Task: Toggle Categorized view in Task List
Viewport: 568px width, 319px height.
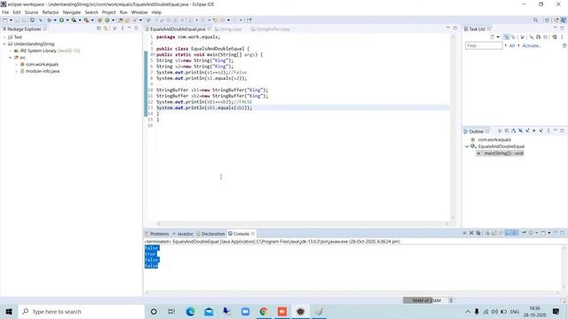Action: (506, 37)
